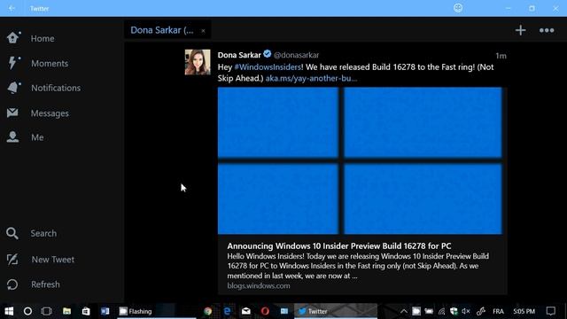This screenshot has width=567, height=319.
Task: Open Microsoft Store from taskbar
Action: tap(86, 311)
